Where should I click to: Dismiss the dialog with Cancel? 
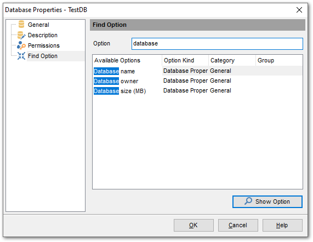click(x=238, y=225)
